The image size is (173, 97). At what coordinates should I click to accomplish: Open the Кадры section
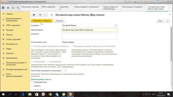[9, 48]
